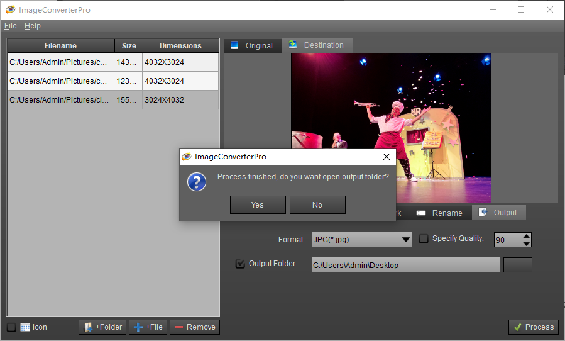
Task: Enable the Icon view checkbox
Action: pos(11,327)
